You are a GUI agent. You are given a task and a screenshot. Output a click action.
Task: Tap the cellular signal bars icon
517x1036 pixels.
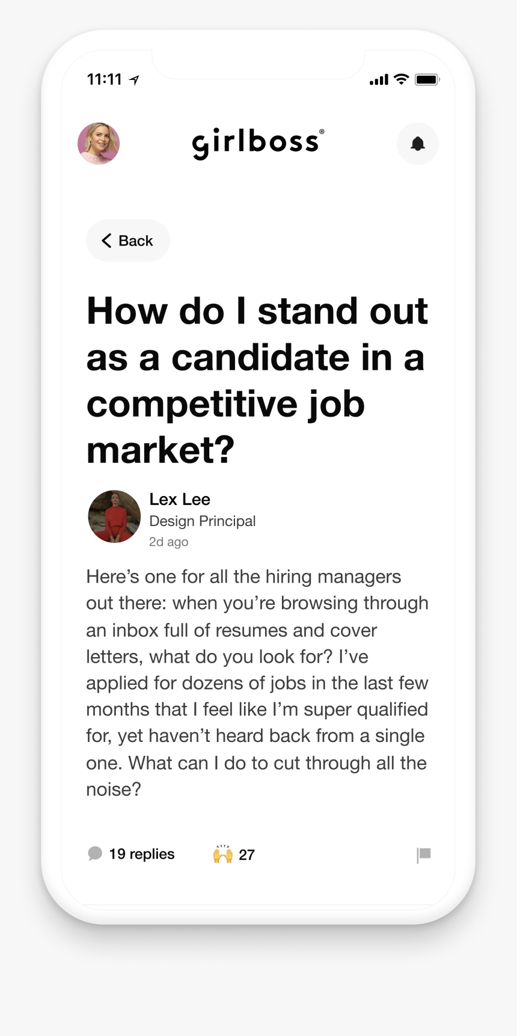(x=379, y=80)
